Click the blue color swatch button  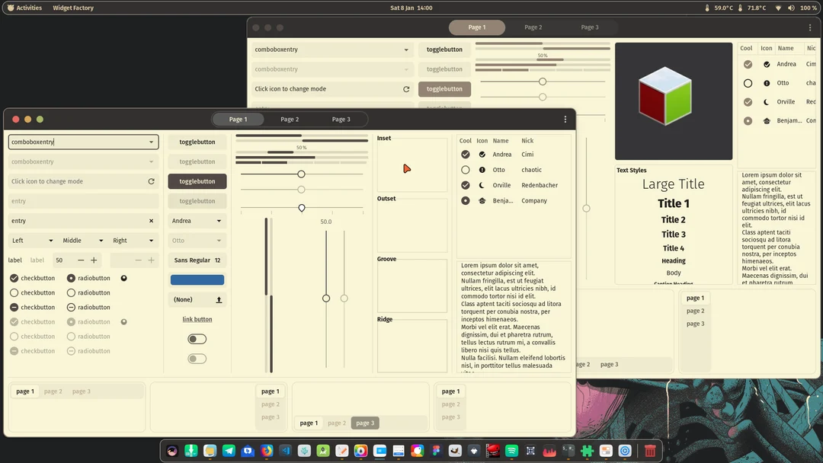(x=197, y=280)
